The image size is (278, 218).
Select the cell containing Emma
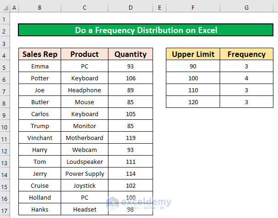point(40,66)
